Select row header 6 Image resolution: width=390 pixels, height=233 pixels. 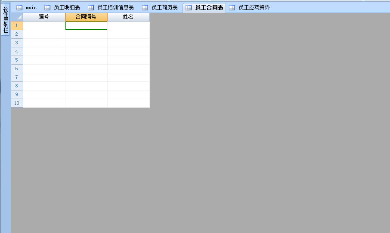pyautogui.click(x=17, y=69)
